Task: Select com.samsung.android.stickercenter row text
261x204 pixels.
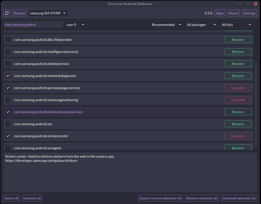Action: point(41,136)
